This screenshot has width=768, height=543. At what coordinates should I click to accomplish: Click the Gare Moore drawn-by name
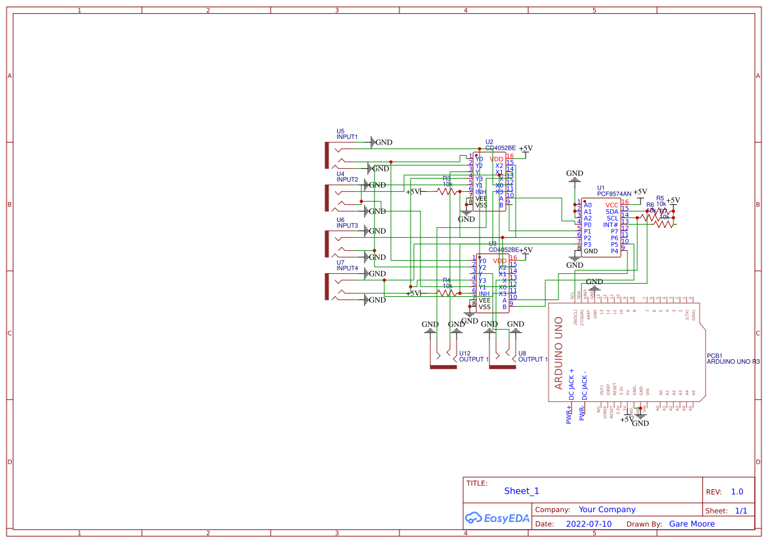point(691,524)
